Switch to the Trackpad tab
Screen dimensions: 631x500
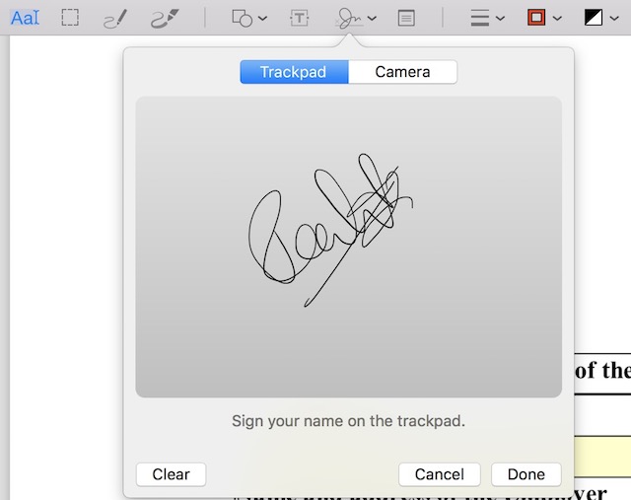pyautogui.click(x=294, y=72)
